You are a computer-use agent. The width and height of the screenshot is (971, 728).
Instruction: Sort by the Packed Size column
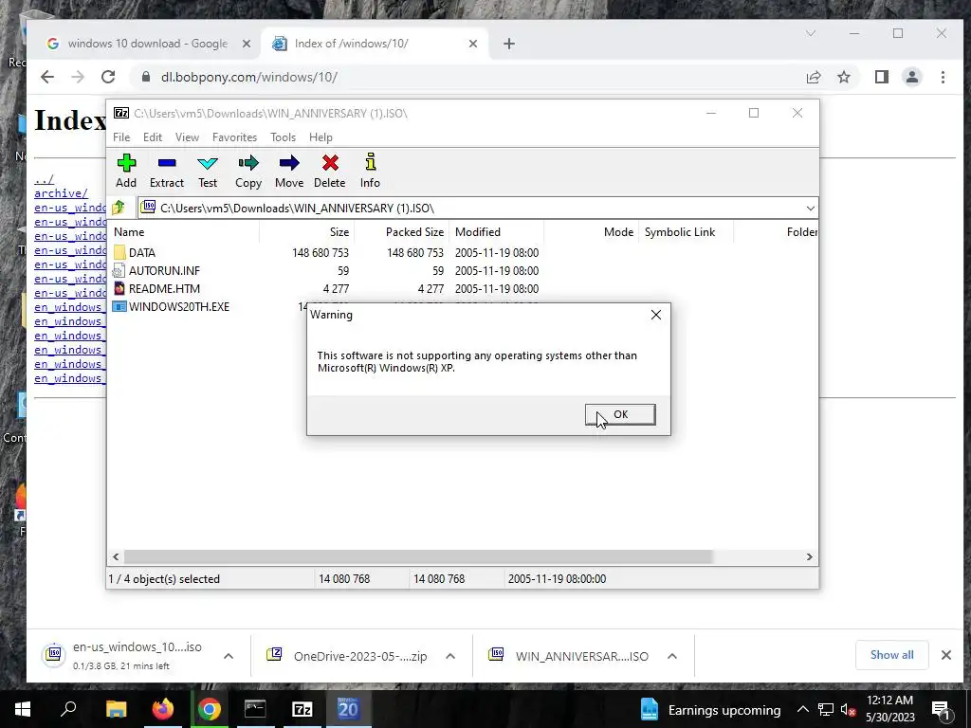(x=401, y=232)
